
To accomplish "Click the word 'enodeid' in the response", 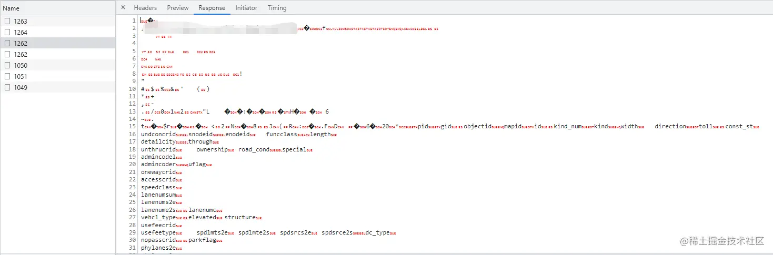I will point(238,134).
